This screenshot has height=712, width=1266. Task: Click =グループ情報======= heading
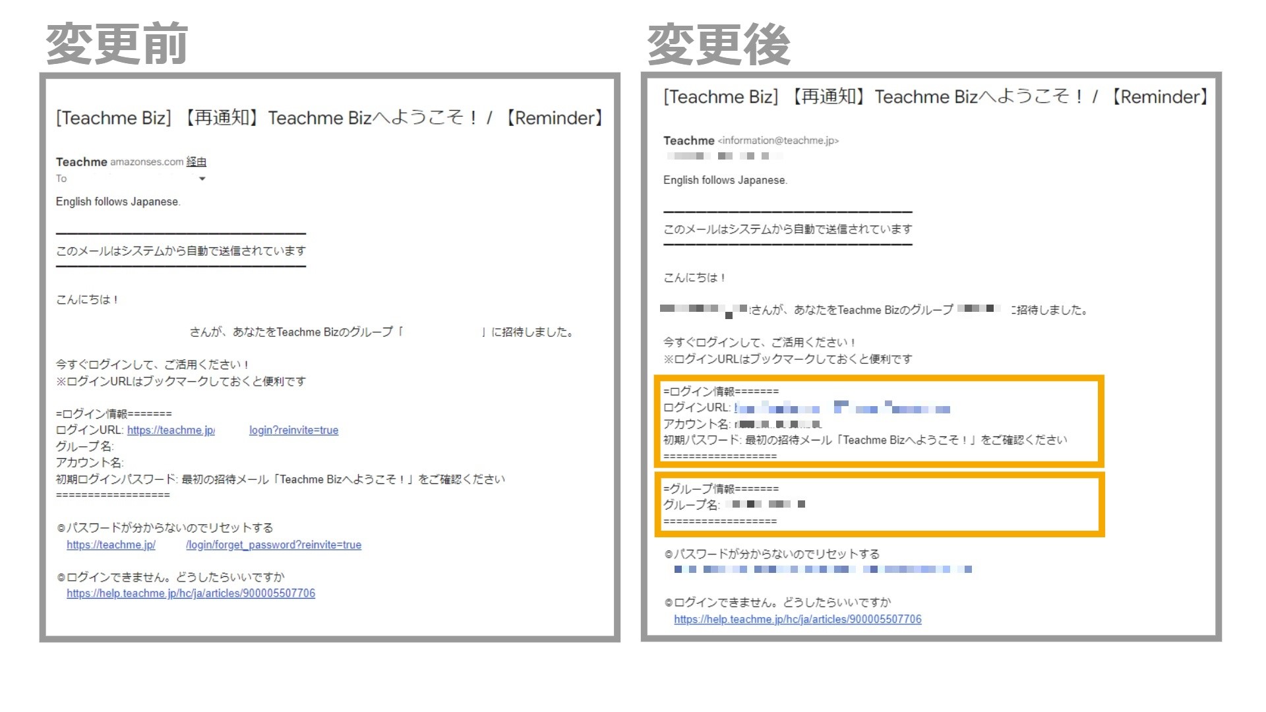(721, 489)
